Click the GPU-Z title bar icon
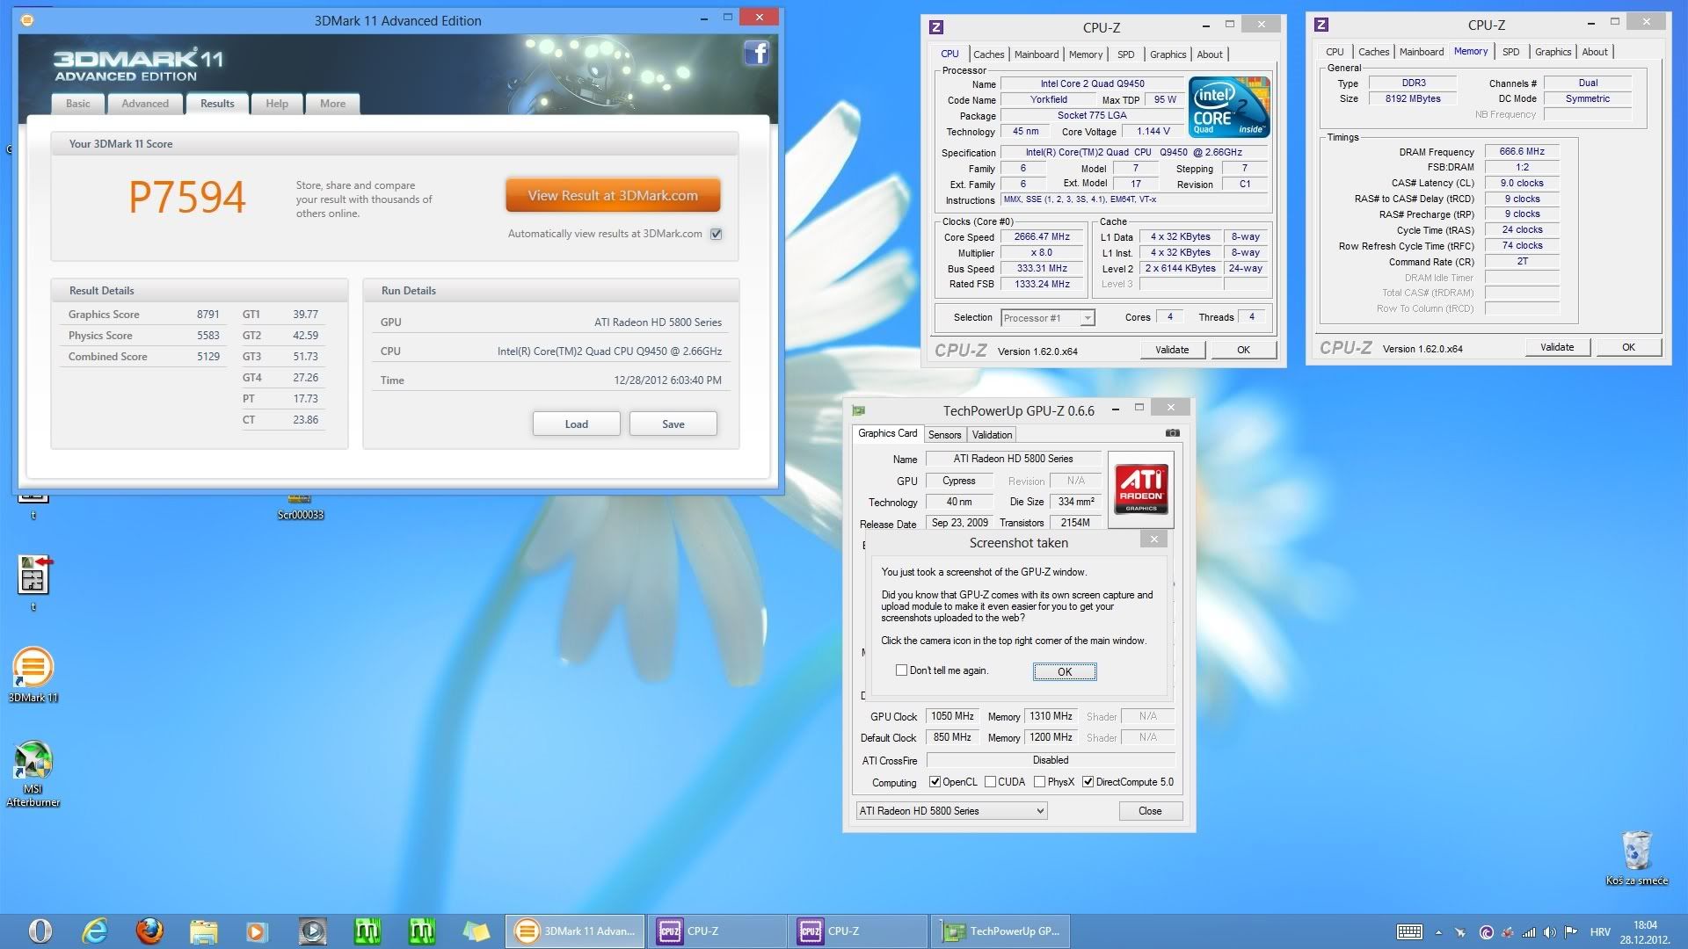The image size is (1688, 949). 859,410
